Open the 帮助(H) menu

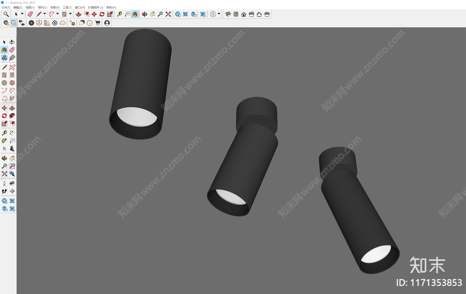[111, 8]
